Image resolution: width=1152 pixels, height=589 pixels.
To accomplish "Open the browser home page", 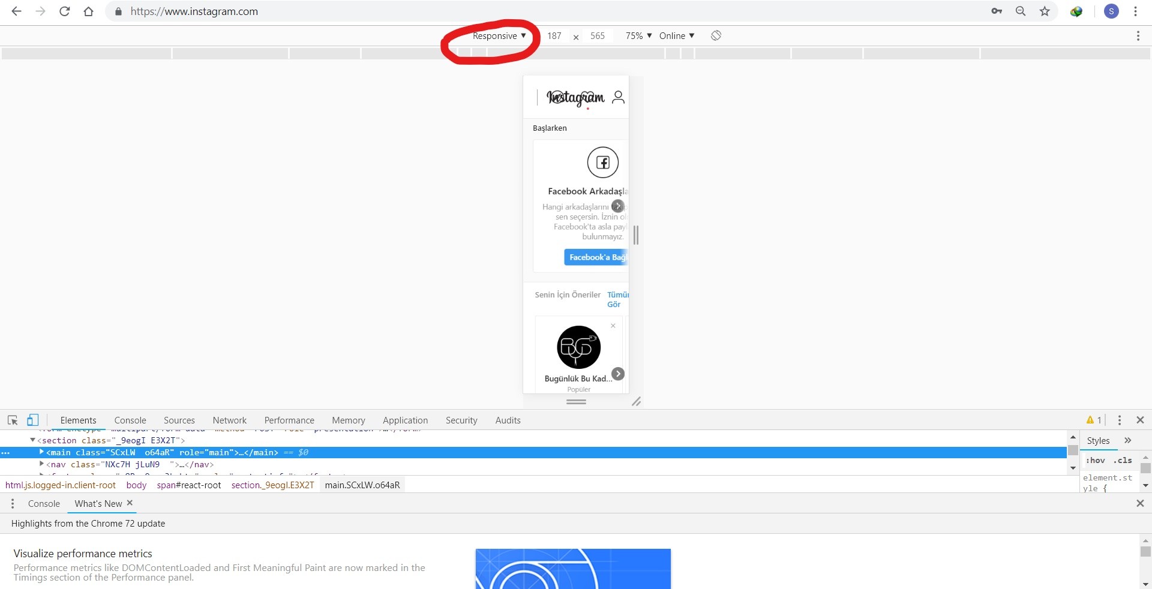I will (x=88, y=11).
